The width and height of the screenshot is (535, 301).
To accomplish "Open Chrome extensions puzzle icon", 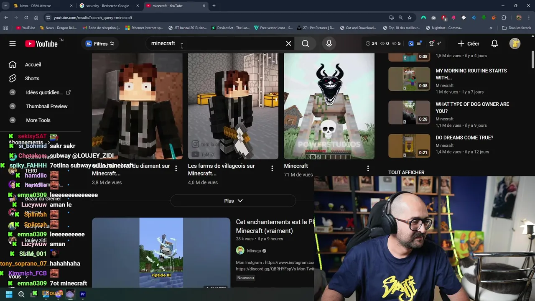I will point(504,18).
